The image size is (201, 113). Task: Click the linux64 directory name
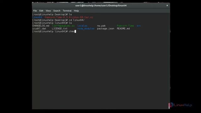tap(37, 17)
